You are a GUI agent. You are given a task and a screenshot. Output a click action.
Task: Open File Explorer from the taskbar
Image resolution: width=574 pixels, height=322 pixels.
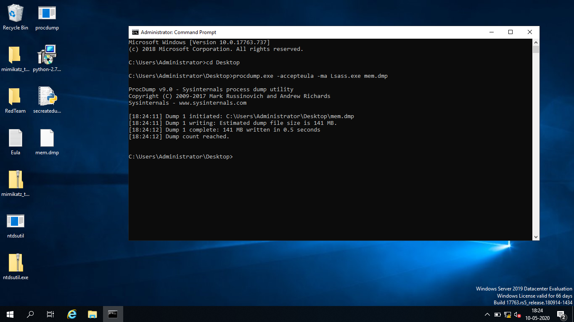coord(92,314)
